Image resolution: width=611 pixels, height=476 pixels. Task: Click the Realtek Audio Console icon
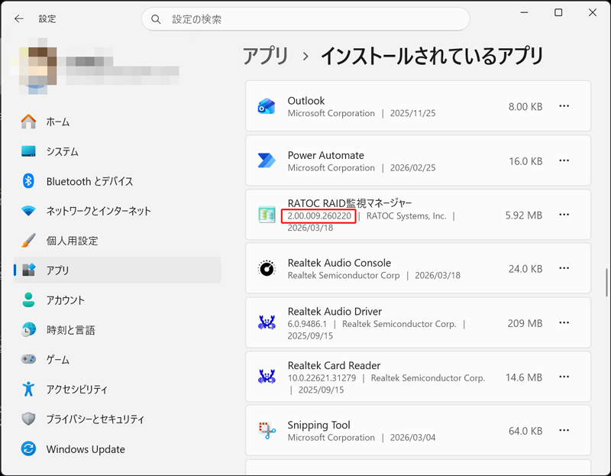pyautogui.click(x=266, y=269)
